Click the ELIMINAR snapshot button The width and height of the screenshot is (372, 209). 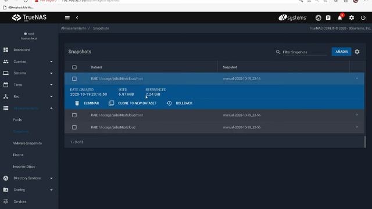(87, 103)
